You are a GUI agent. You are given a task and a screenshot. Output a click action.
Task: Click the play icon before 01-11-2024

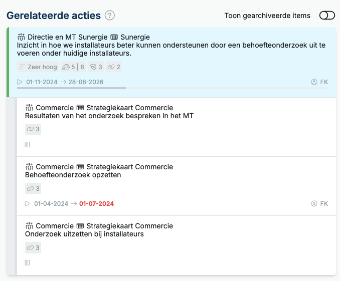pyautogui.click(x=20, y=82)
